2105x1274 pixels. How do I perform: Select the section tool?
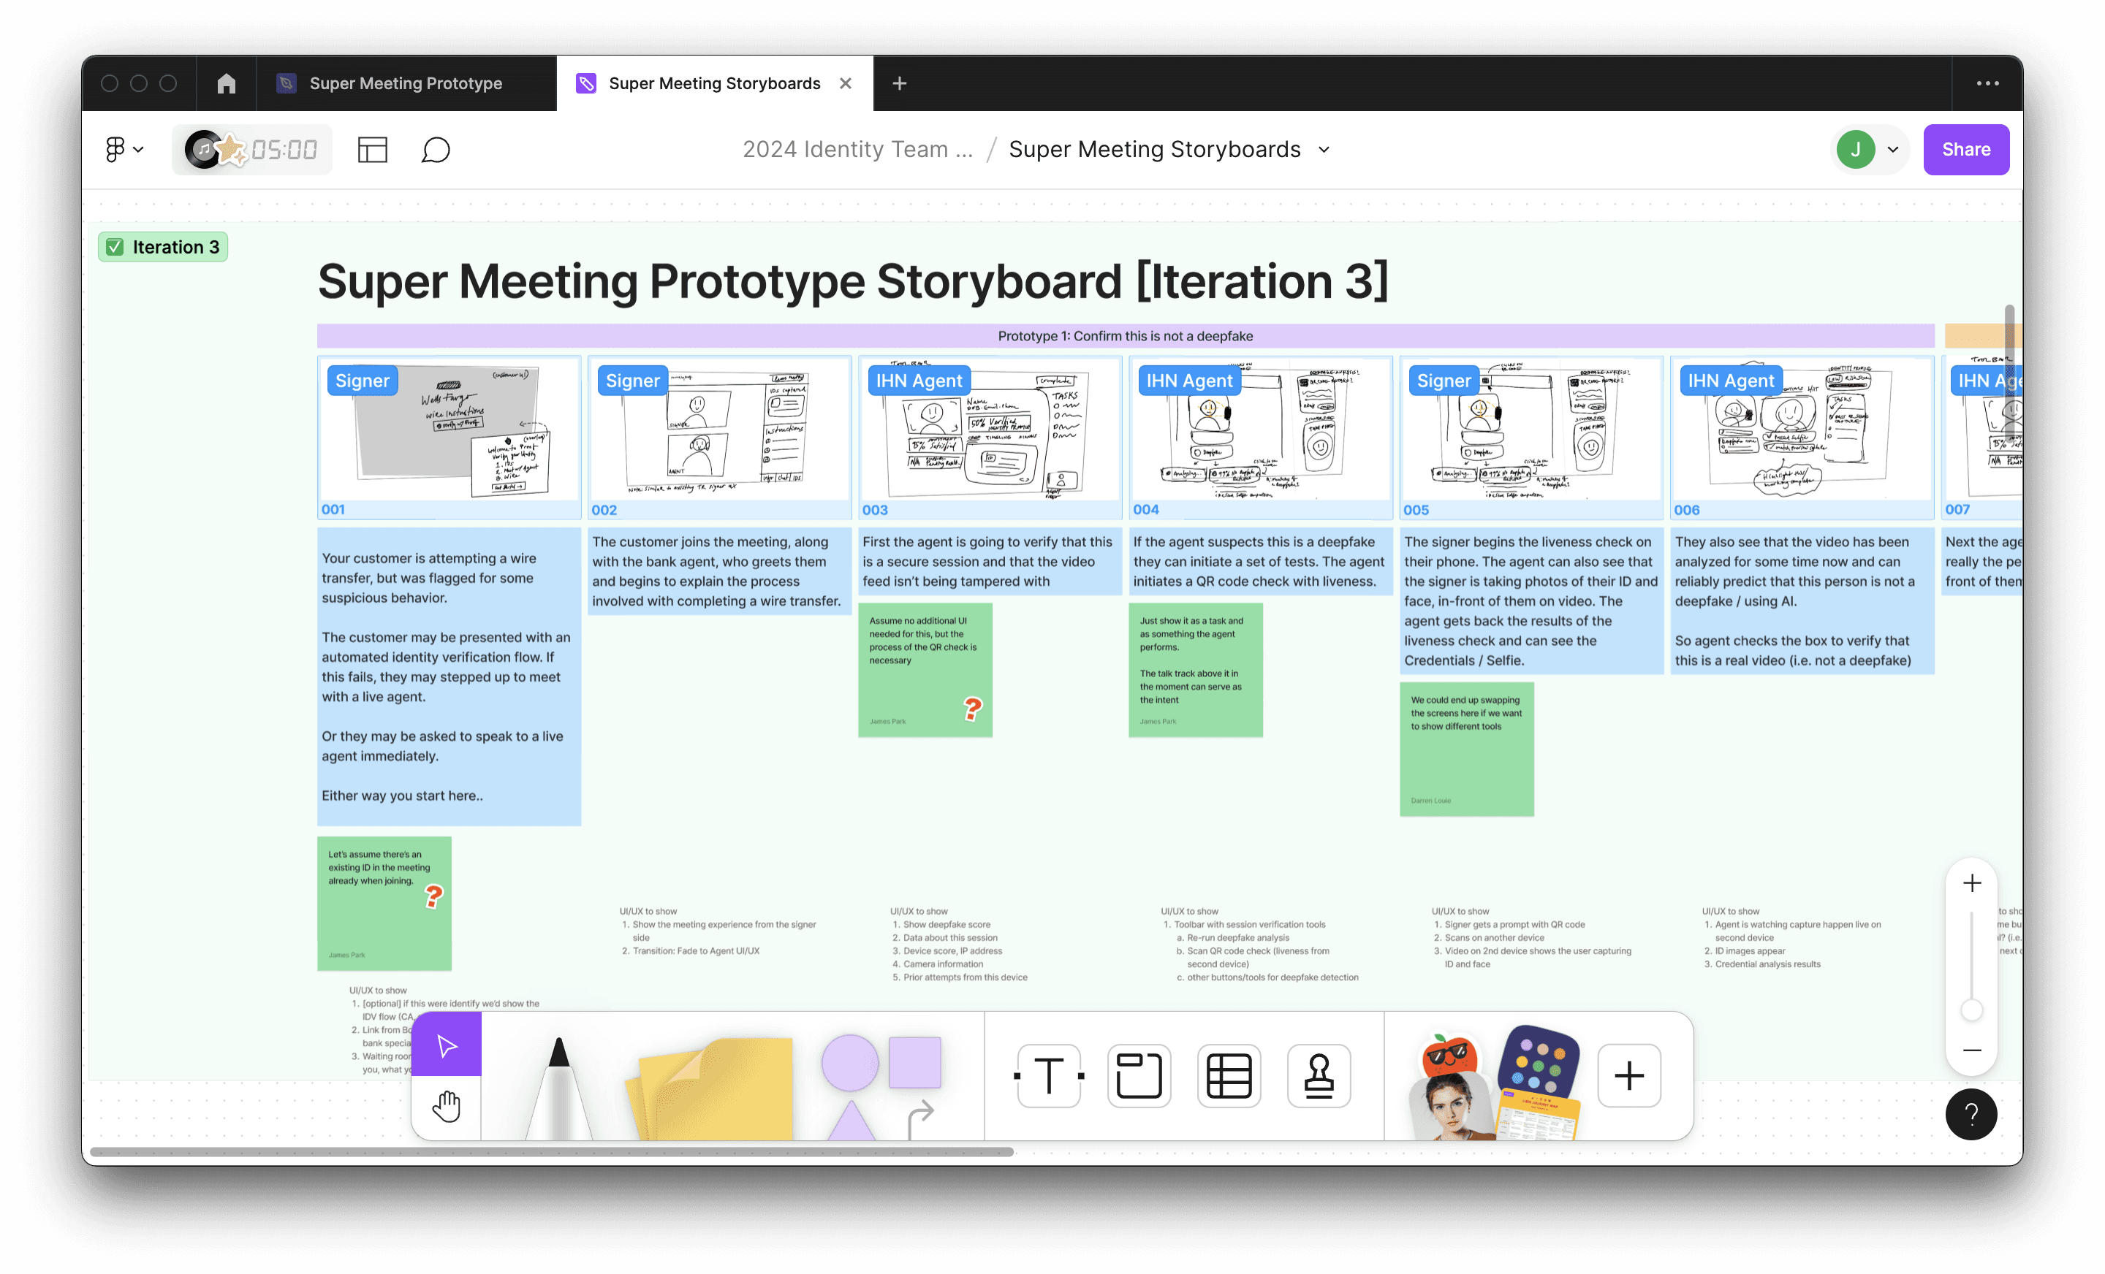pos(1139,1075)
